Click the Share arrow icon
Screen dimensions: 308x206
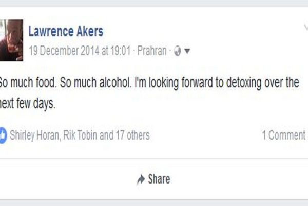141,179
